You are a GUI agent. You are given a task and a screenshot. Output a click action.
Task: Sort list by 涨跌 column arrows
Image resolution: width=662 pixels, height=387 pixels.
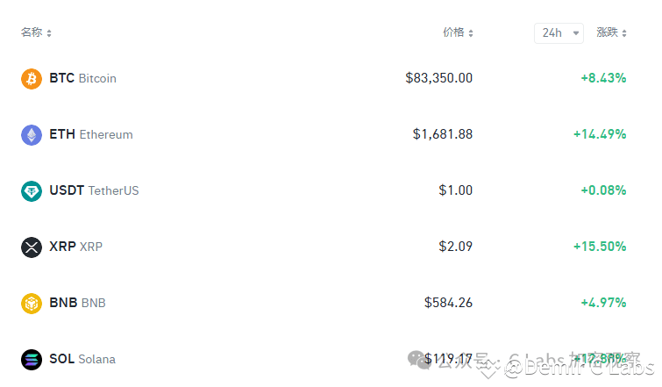pos(624,33)
